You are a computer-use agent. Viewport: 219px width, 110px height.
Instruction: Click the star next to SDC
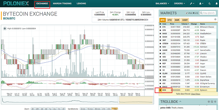click(x=160, y=57)
